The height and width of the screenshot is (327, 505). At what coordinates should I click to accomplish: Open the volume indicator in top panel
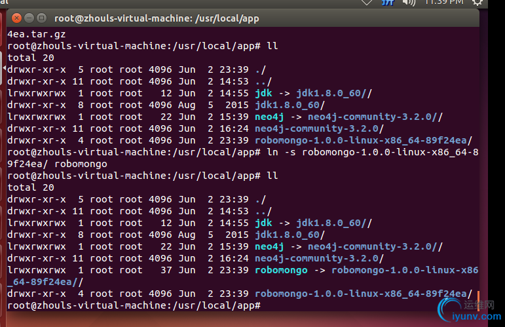tap(409, 3)
